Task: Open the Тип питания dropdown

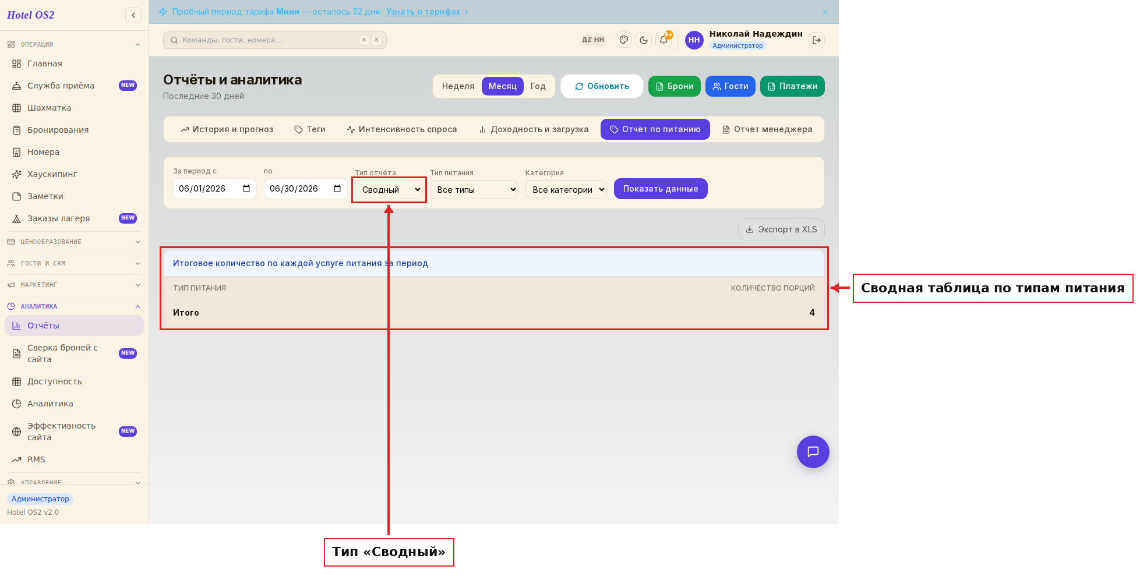Action: click(x=474, y=190)
